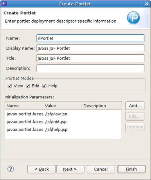Sort parameters by the Name column header
This screenshot has width=151, height=180.
pos(24,106)
